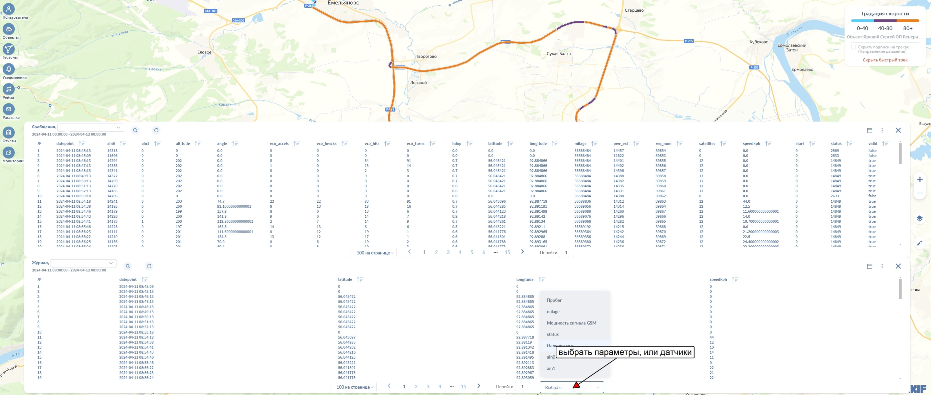Screen dimensions: 931x395
Task: Refresh the Журнал panel data
Action: [149, 266]
